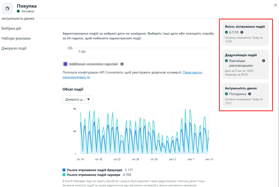Click info icon beside Відповідає рекомендаціям
Viewport: 279px width, 187px height.
(264, 61)
